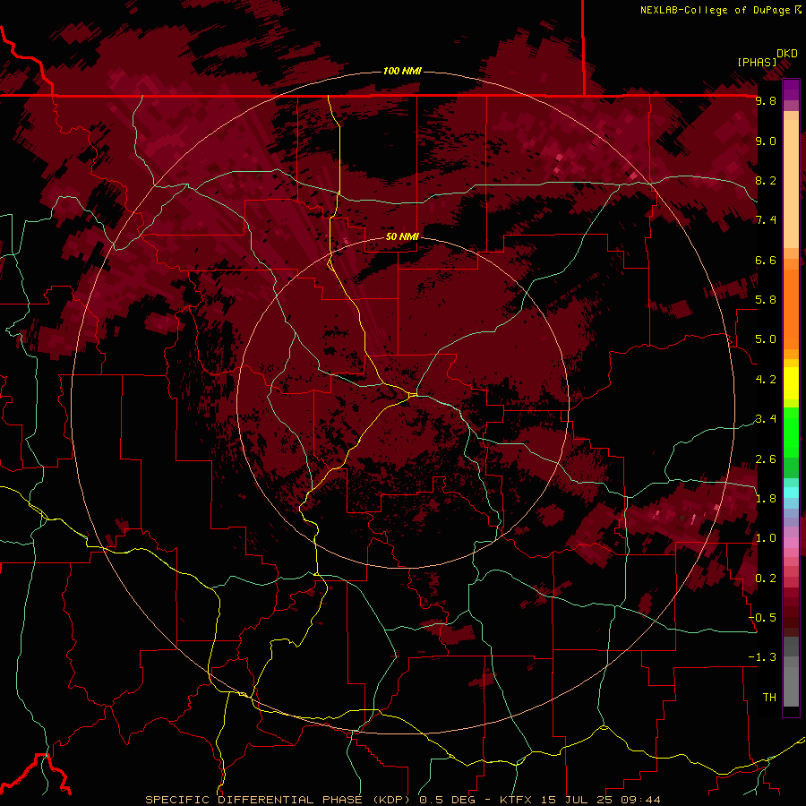Pick the purple segment atop the color bar
Screen dimensions: 806x806
click(x=791, y=90)
